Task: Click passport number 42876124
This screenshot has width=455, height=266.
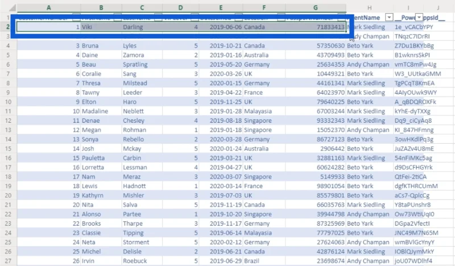Action: (x=316, y=251)
